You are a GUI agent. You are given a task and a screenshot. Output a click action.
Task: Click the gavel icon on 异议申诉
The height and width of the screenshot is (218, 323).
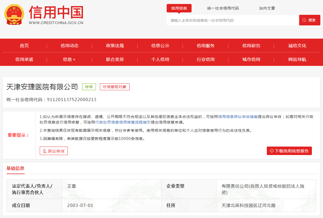(45, 151)
